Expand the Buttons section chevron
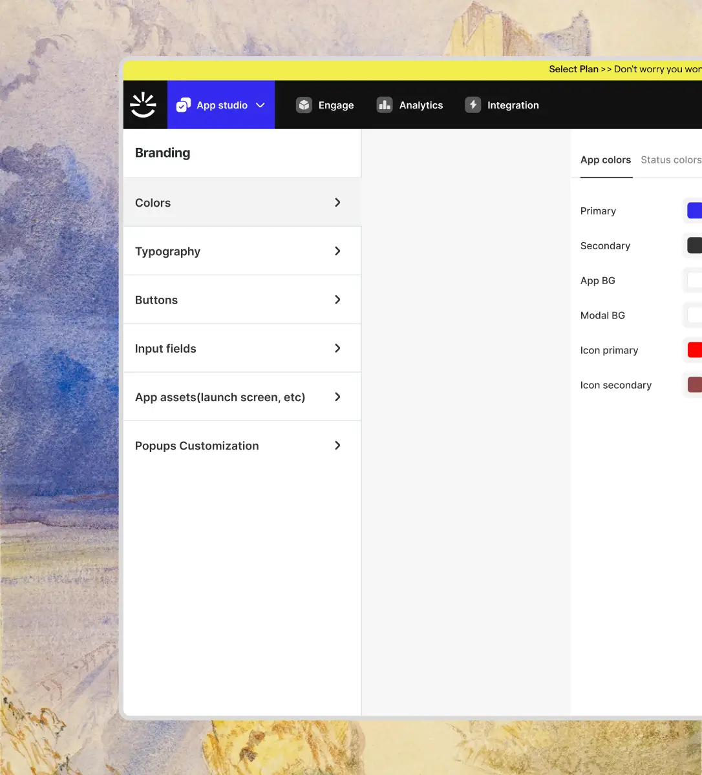The height and width of the screenshot is (775, 702). pyautogui.click(x=337, y=299)
